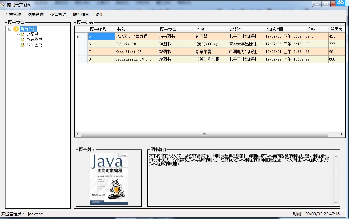Click the 退出 menu item
349x219 pixels.
click(99, 14)
